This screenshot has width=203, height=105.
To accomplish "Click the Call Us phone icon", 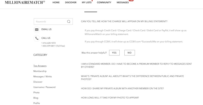I will 37,38.
